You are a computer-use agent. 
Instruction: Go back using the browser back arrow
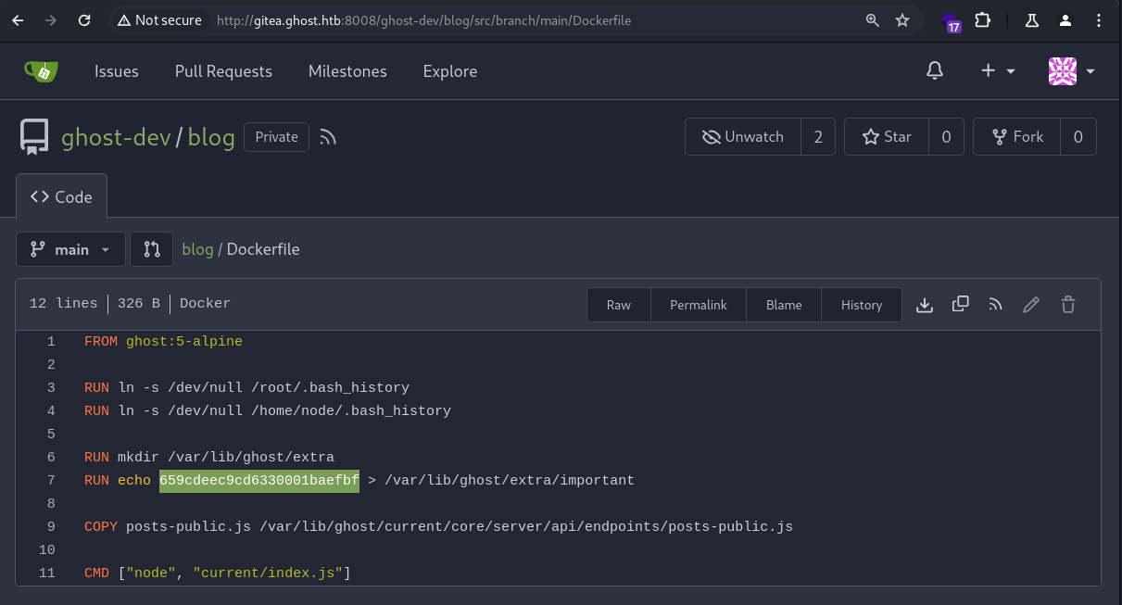pyautogui.click(x=18, y=20)
